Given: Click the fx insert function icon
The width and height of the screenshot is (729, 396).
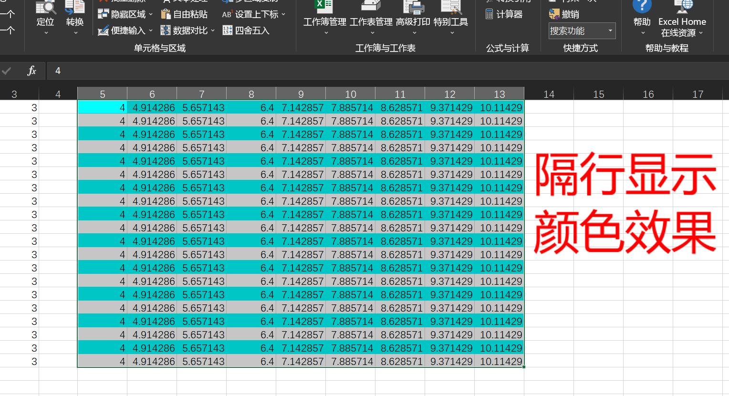Looking at the screenshot, I should pos(31,71).
